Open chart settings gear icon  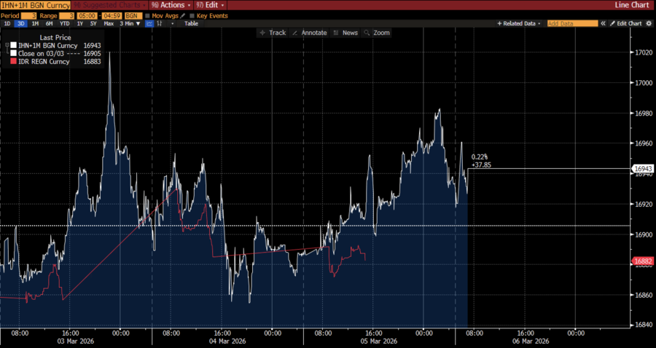point(649,23)
